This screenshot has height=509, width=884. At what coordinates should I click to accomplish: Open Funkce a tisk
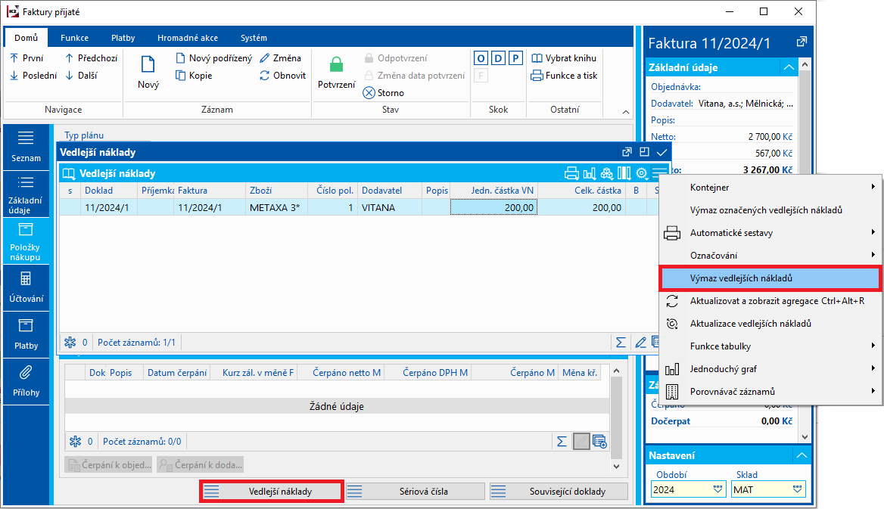(564, 76)
